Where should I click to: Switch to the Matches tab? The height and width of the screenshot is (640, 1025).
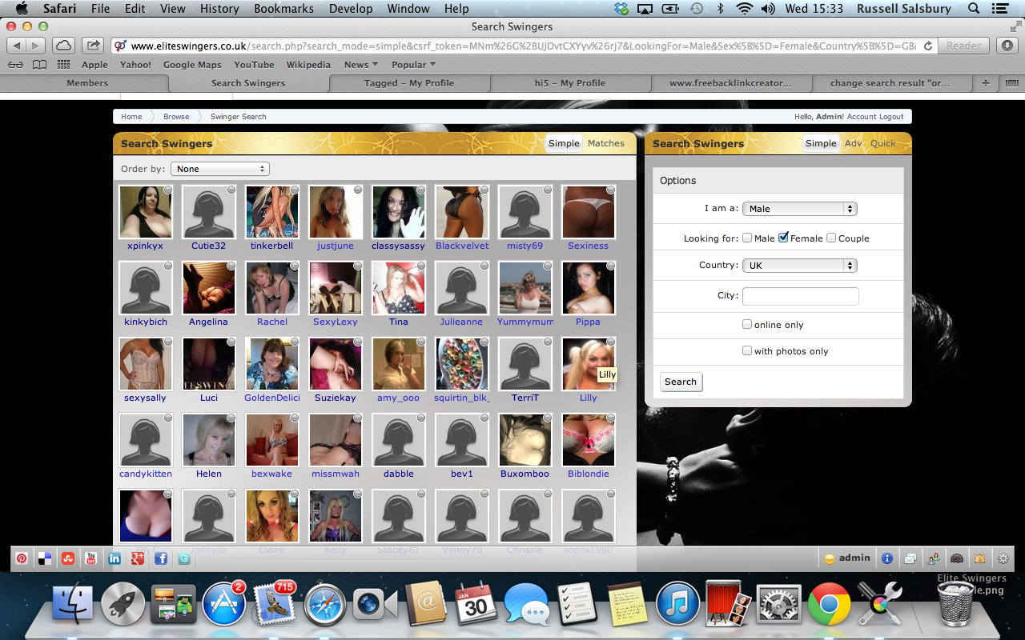coord(605,143)
